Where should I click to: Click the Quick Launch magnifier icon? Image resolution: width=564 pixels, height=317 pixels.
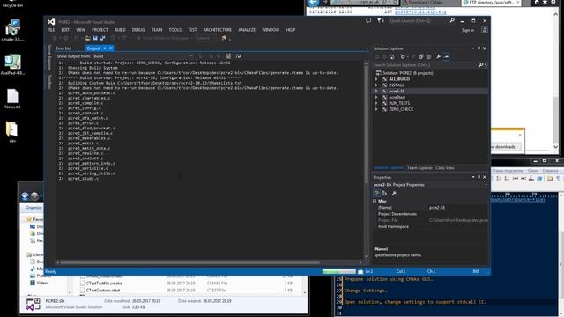click(452, 21)
